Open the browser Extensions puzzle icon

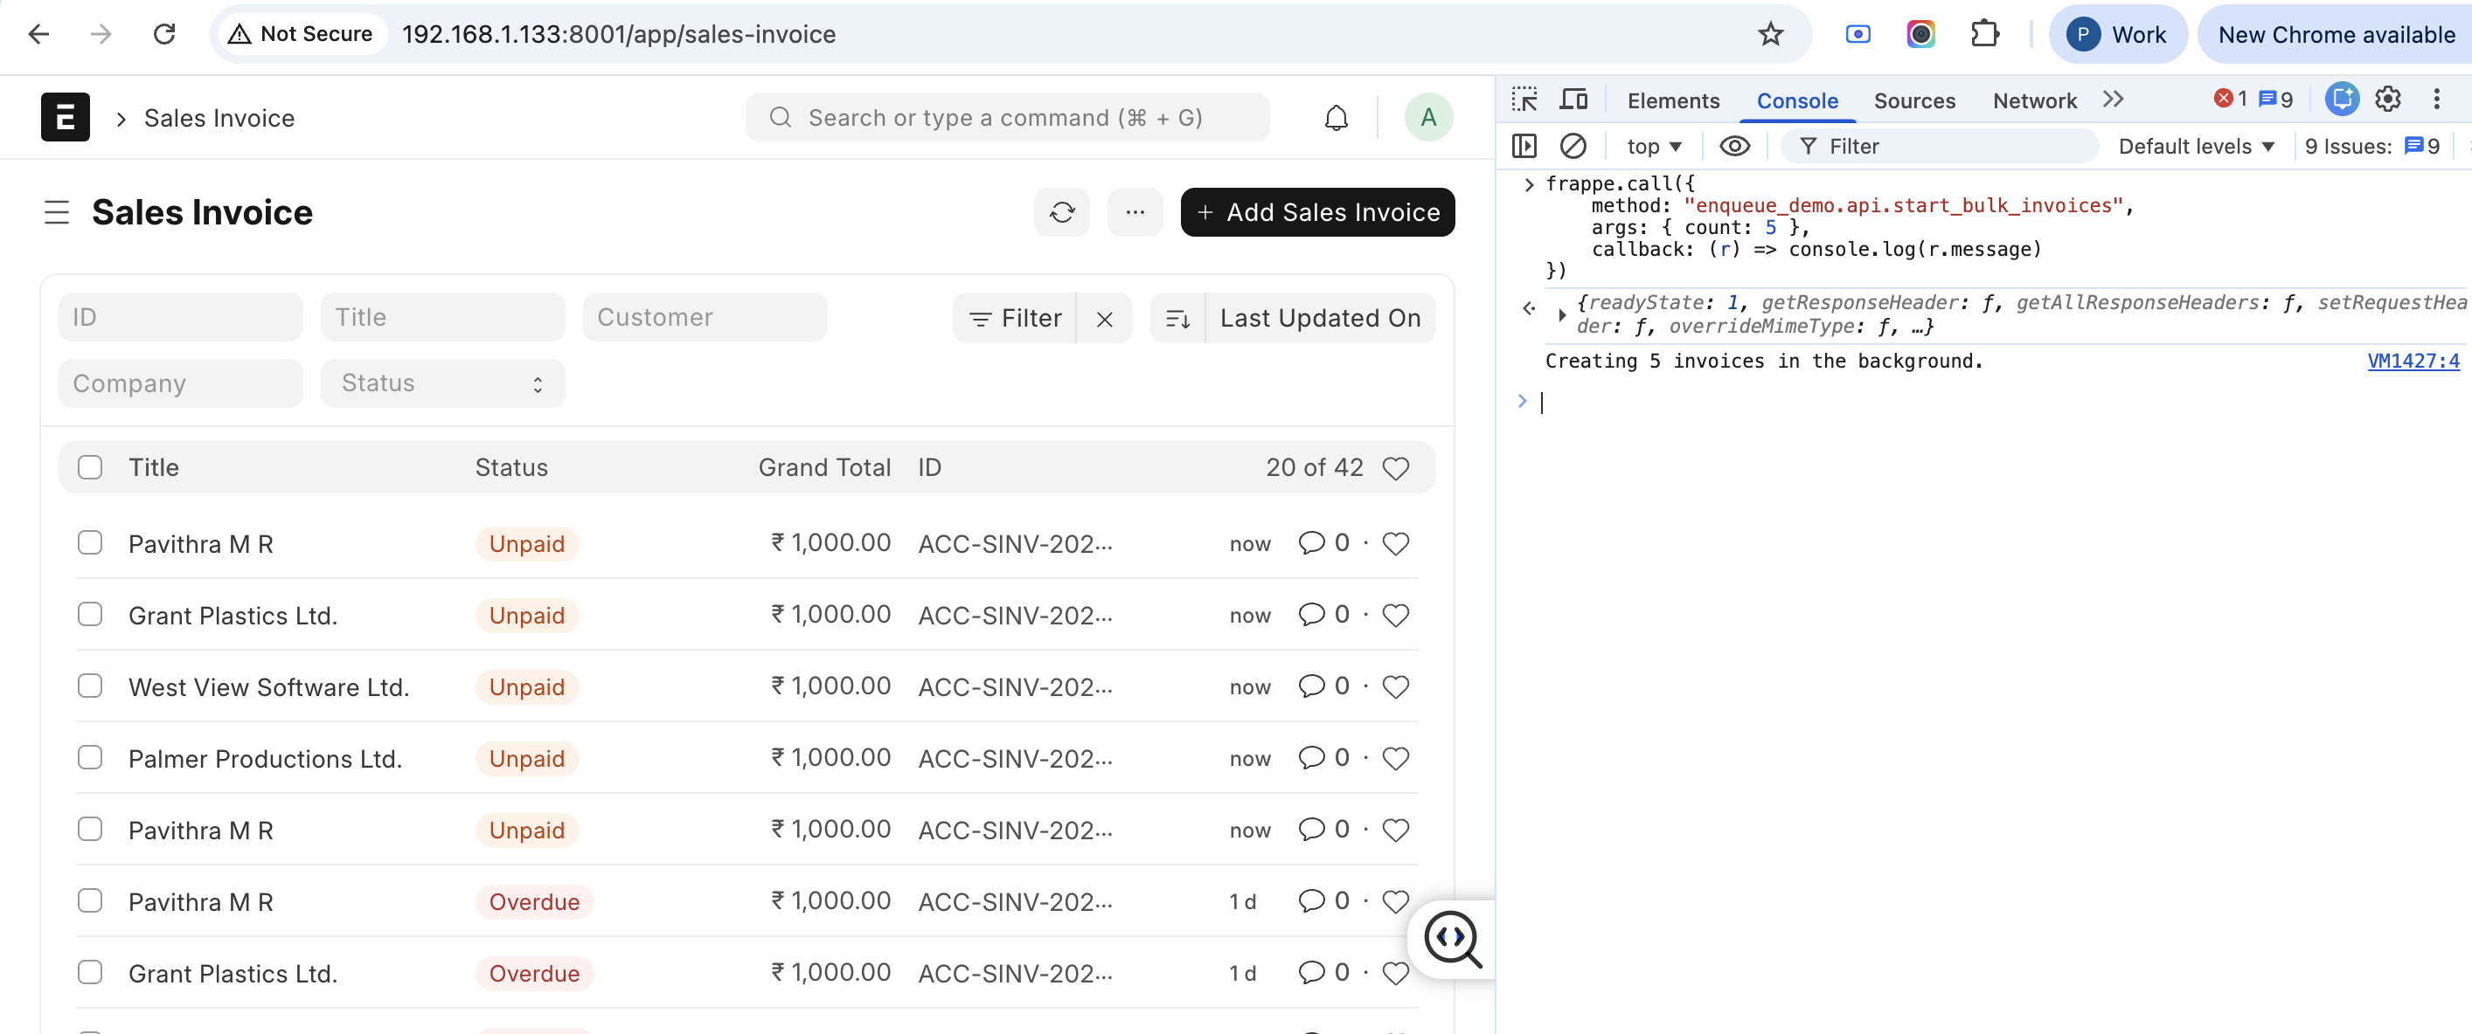1983,35
